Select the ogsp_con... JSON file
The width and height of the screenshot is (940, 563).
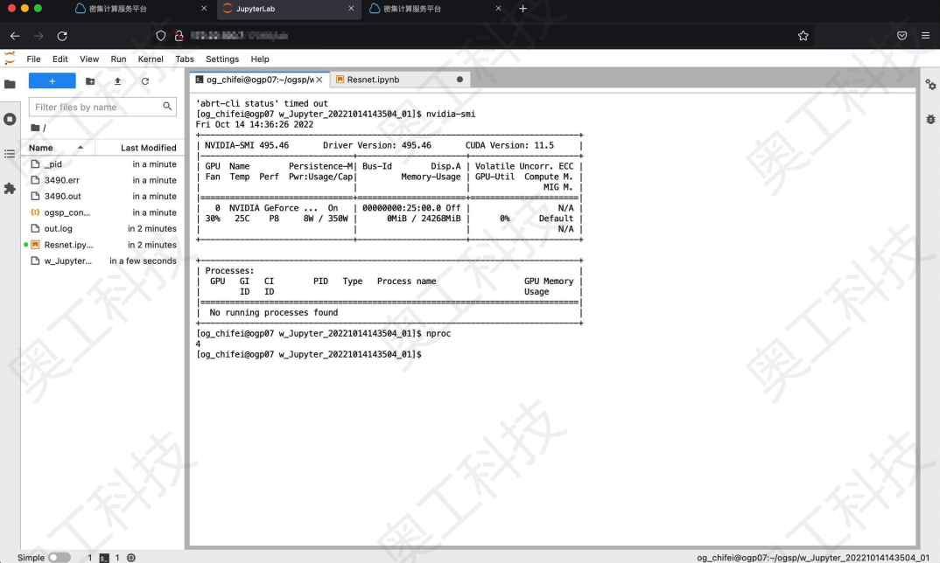point(102,212)
